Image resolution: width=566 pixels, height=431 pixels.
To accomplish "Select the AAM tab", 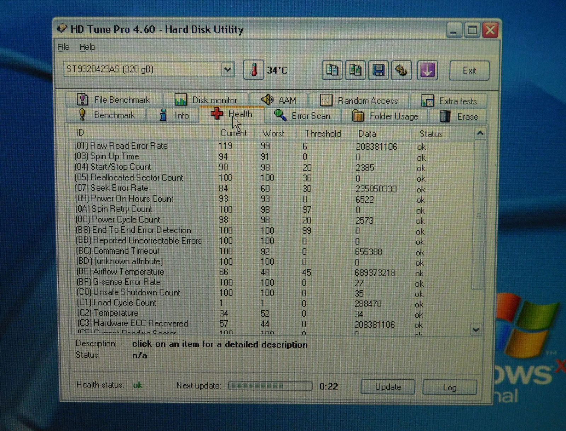I will [x=279, y=100].
